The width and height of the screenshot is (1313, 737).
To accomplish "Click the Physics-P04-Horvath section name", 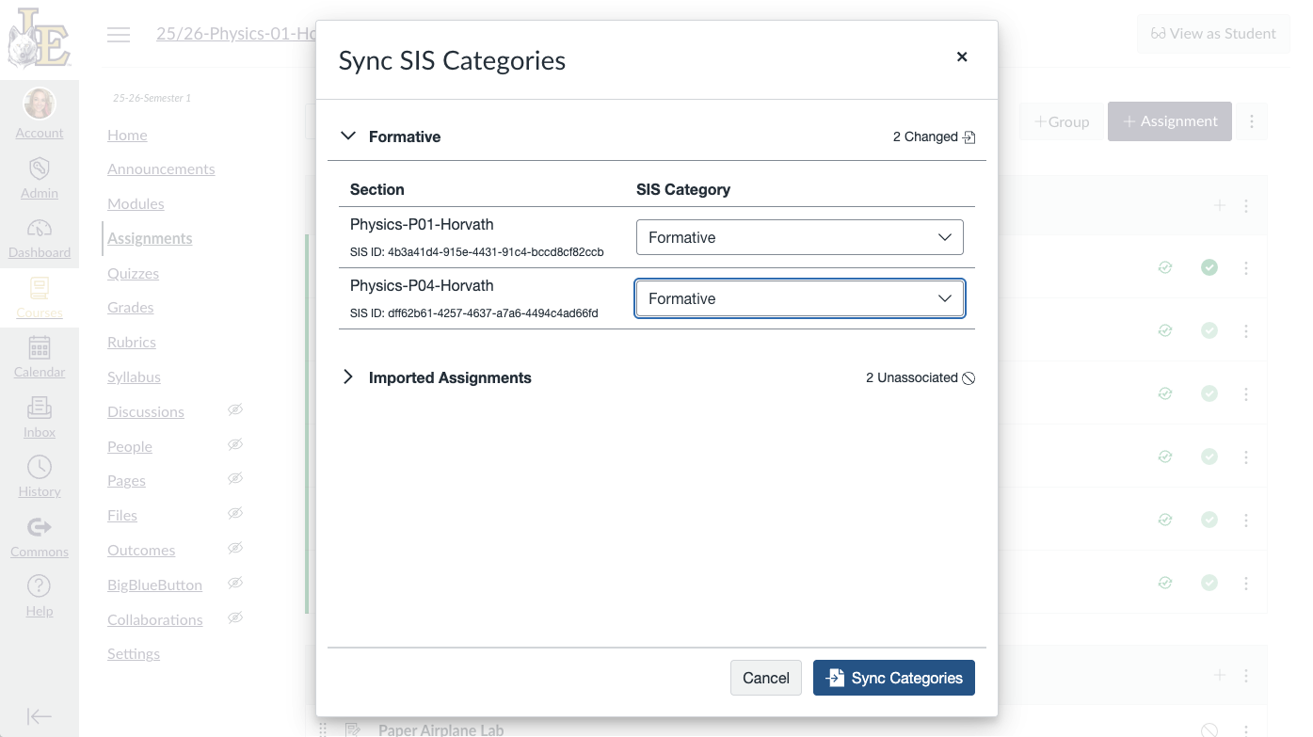I will 422,285.
